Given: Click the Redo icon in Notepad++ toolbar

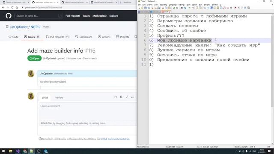Looking at the screenshot, I should (177, 8).
